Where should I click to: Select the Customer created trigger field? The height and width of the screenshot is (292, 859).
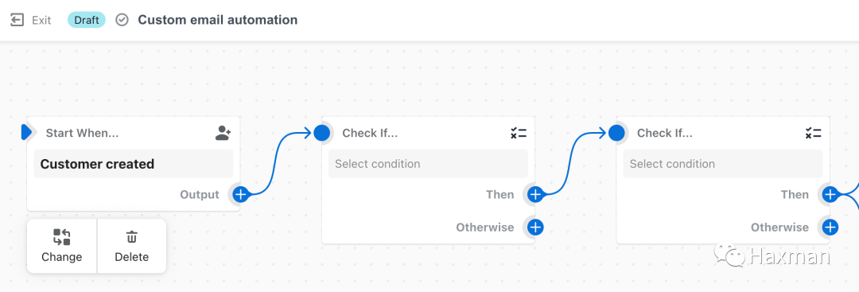133,164
